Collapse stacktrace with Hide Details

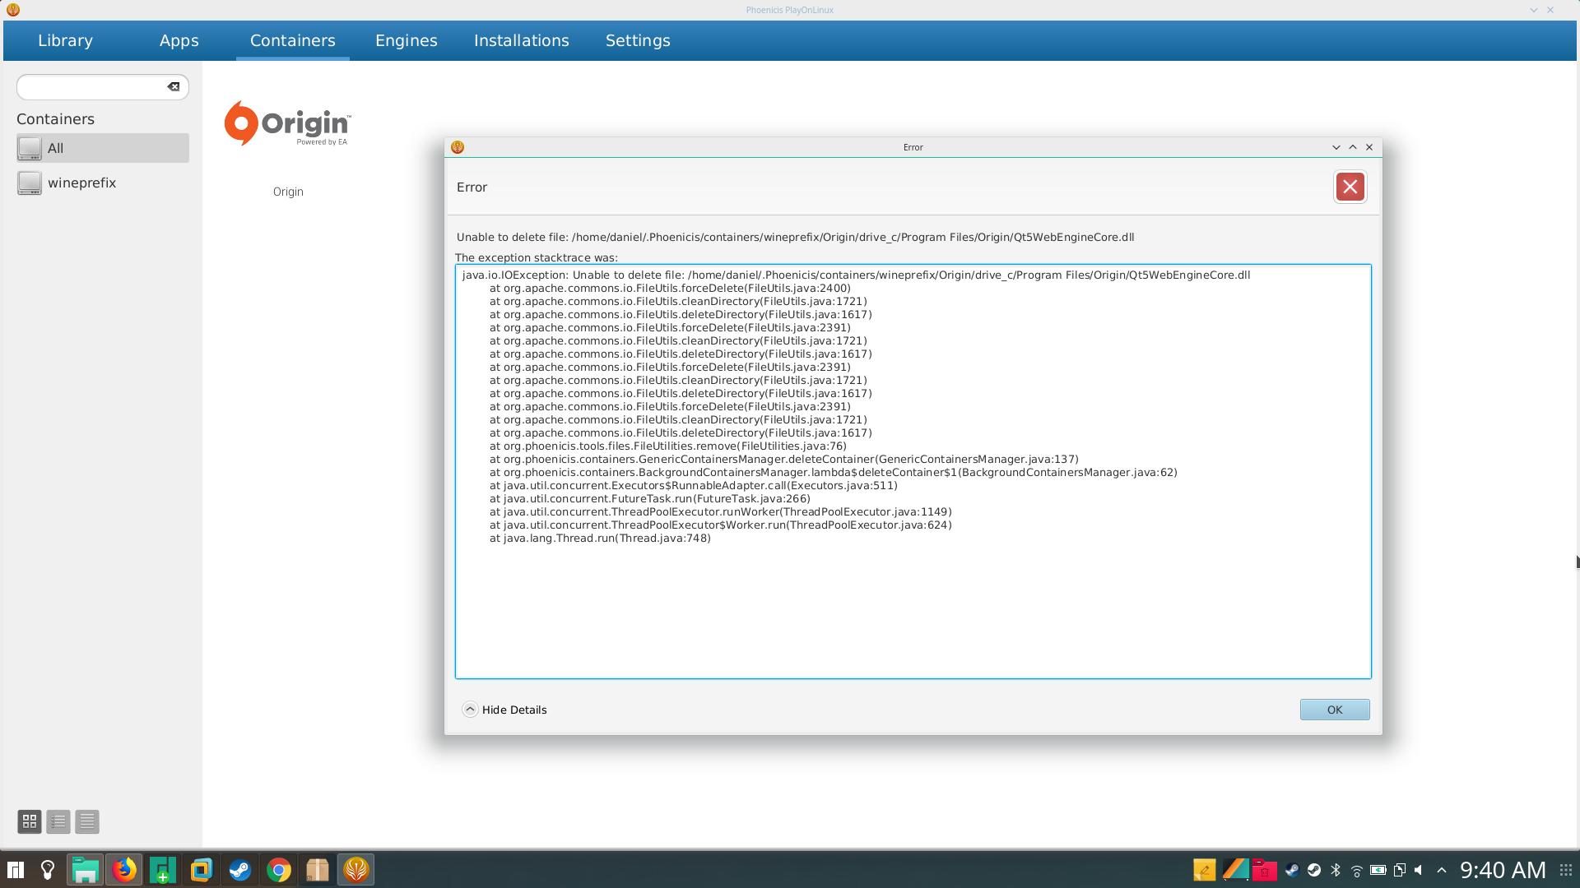[505, 710]
